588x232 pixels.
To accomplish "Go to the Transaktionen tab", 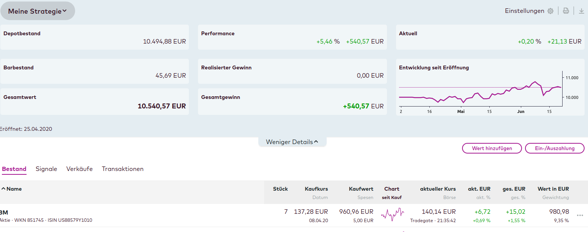I will click(123, 169).
